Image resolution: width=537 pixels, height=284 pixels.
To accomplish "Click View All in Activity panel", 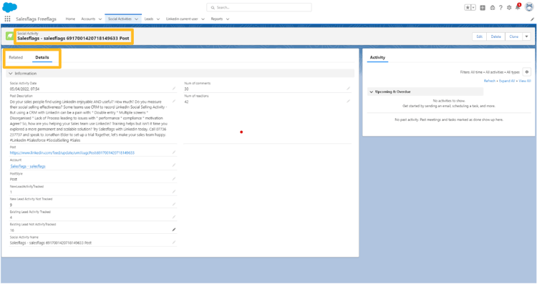I will click(x=524, y=81).
